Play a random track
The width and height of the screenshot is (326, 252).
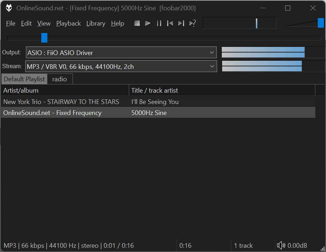(x=192, y=23)
